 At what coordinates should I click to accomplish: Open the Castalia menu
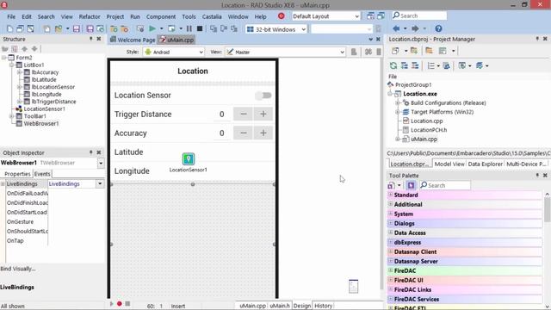point(212,16)
